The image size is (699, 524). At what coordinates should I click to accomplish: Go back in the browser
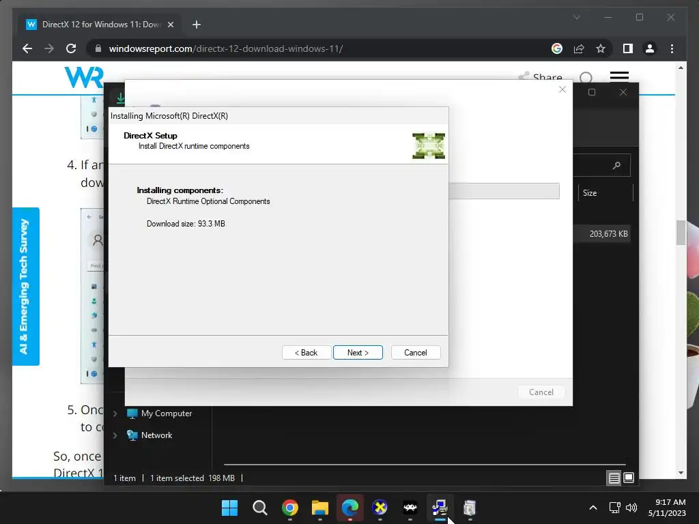(27, 48)
